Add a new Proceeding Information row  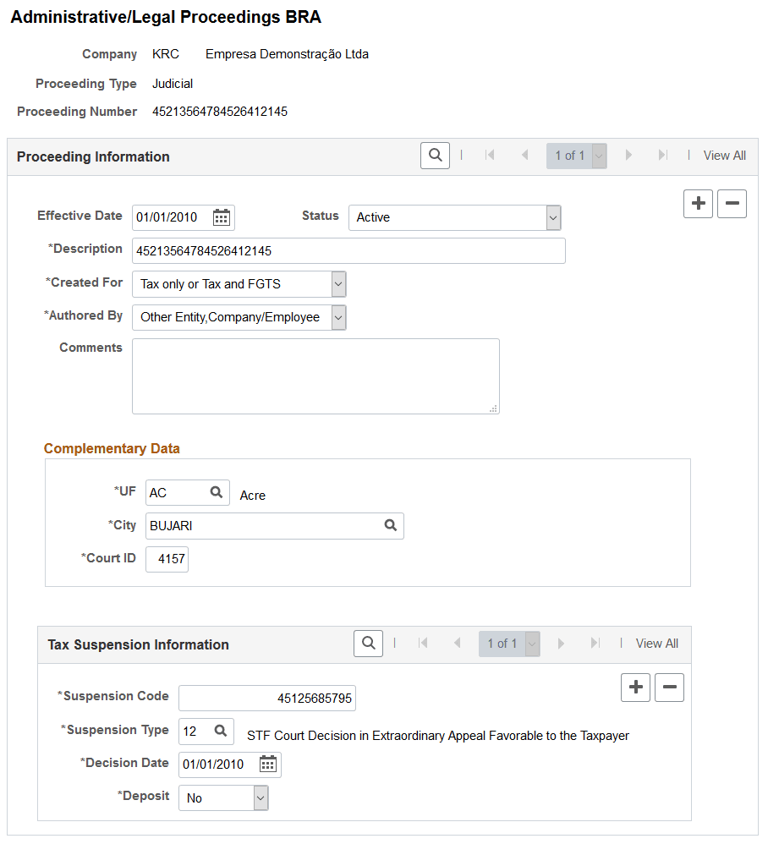698,204
